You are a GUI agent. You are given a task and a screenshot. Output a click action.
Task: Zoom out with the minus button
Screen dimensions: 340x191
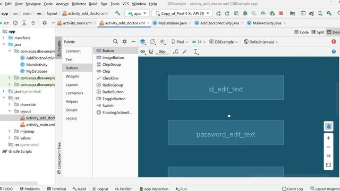click(328, 147)
